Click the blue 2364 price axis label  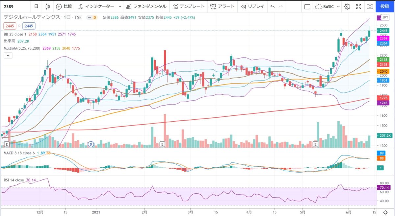pos(384,43)
